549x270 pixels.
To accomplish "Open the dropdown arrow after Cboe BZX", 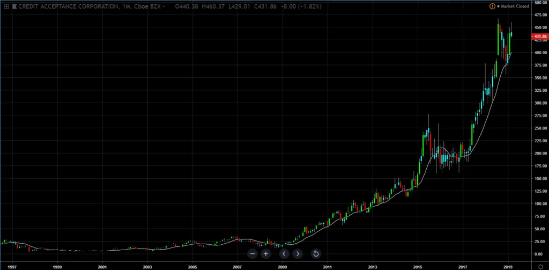I will 164,6.
